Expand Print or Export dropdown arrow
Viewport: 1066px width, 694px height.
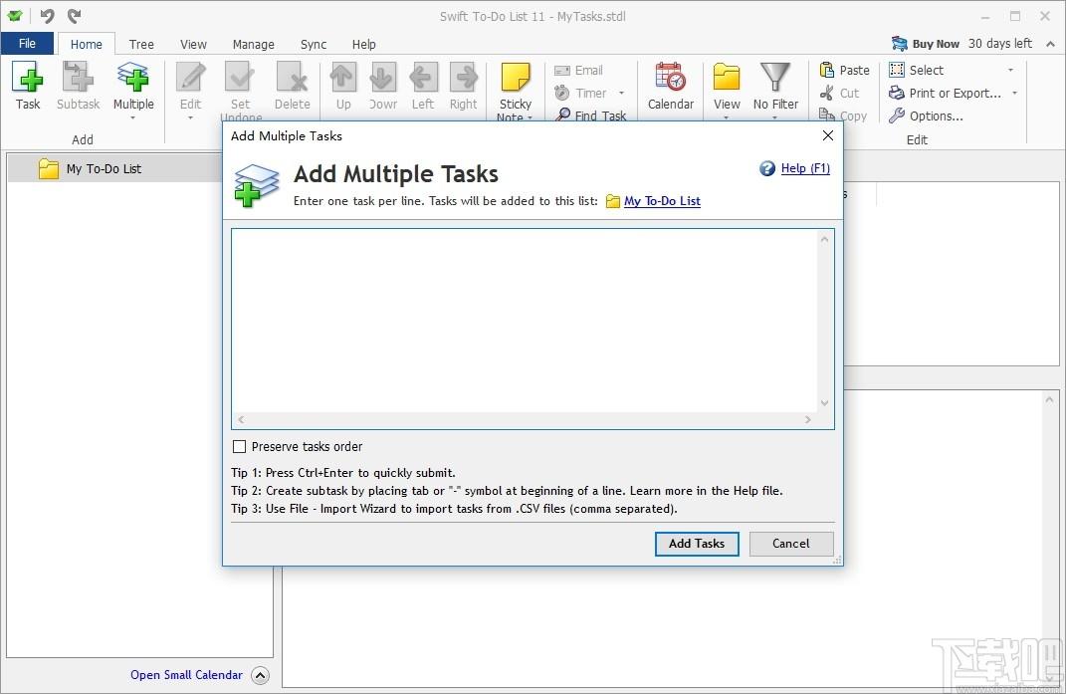click(x=1015, y=94)
